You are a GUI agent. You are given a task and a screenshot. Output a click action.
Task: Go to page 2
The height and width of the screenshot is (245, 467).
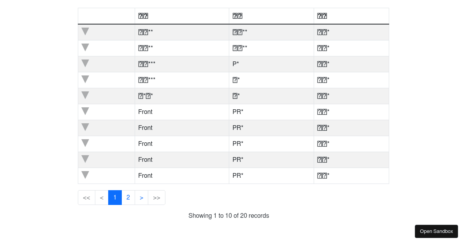[128, 198]
